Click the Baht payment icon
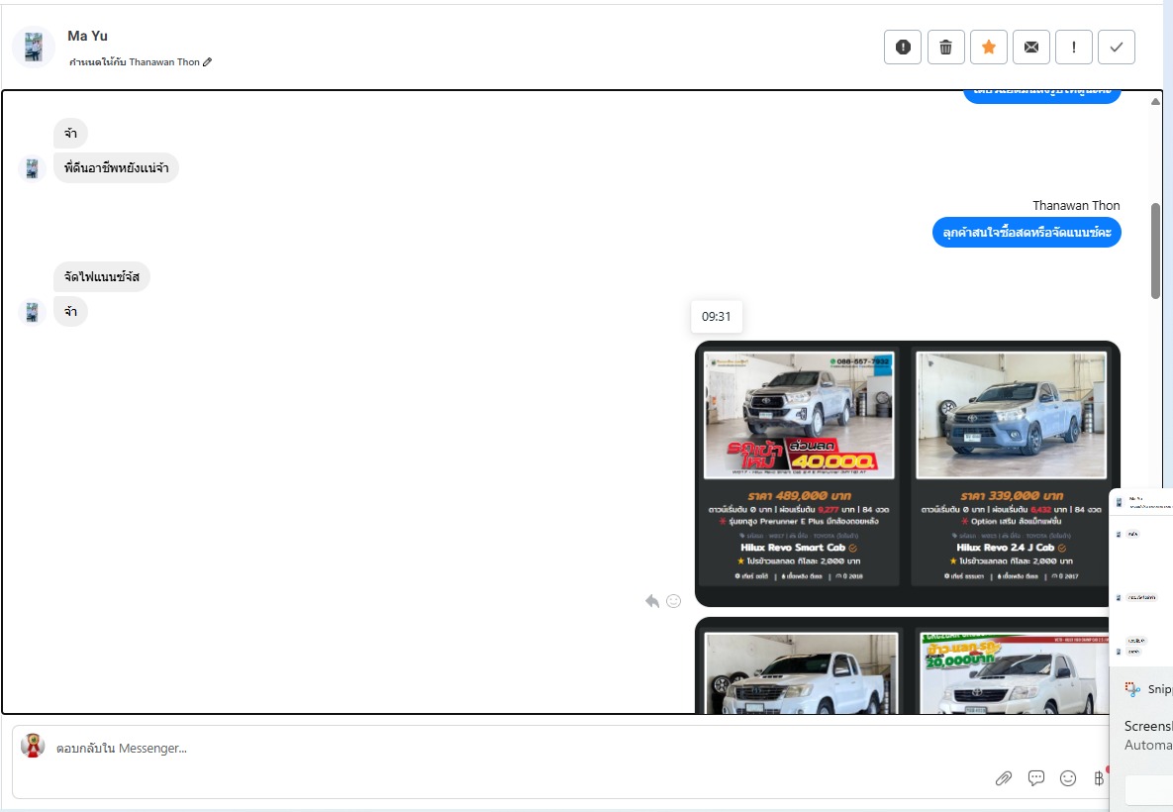The width and height of the screenshot is (1173, 812). pos(1098,778)
